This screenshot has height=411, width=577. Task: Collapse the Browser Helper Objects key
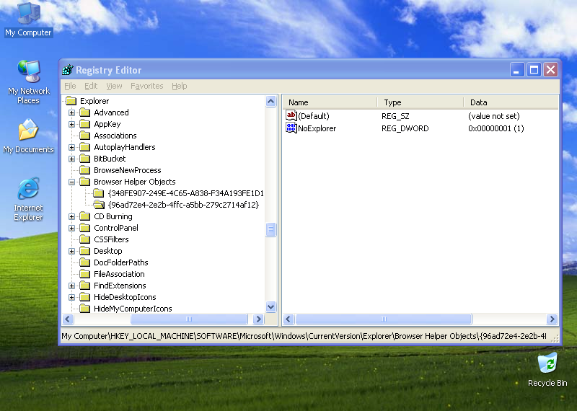(x=71, y=182)
